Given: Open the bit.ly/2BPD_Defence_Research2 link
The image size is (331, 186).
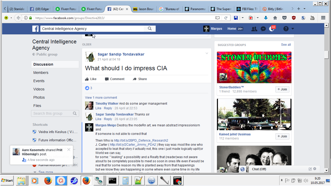Looking at the screenshot, I should click(141, 141).
